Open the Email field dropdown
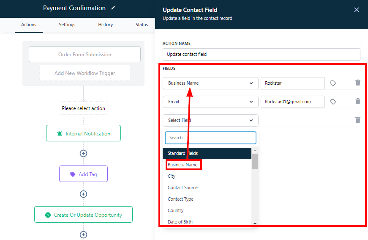The height and width of the screenshot is (240, 368). [210, 102]
